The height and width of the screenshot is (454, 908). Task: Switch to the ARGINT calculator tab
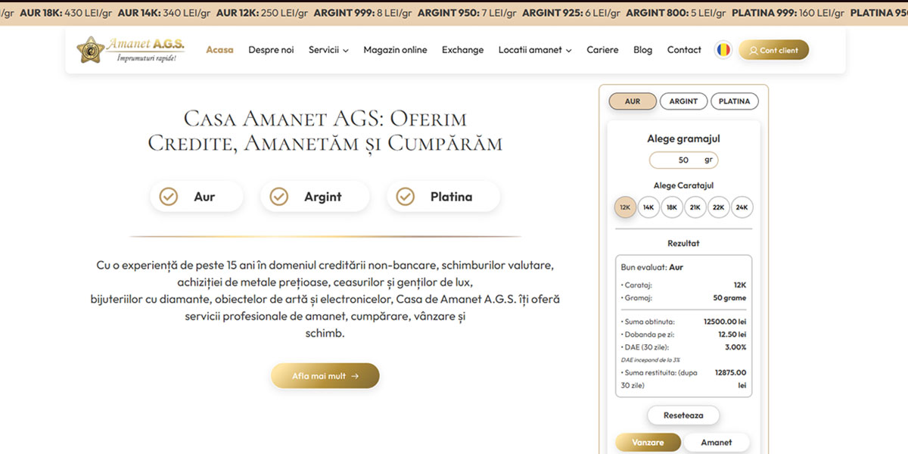coord(683,101)
